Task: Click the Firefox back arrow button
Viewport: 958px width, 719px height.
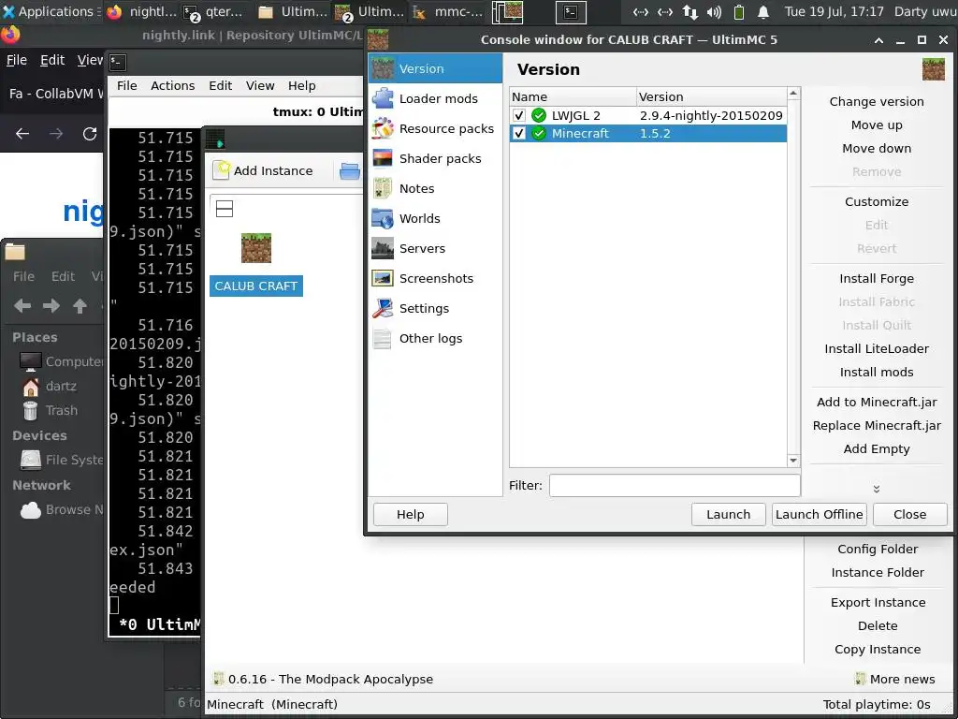Action: (x=22, y=133)
